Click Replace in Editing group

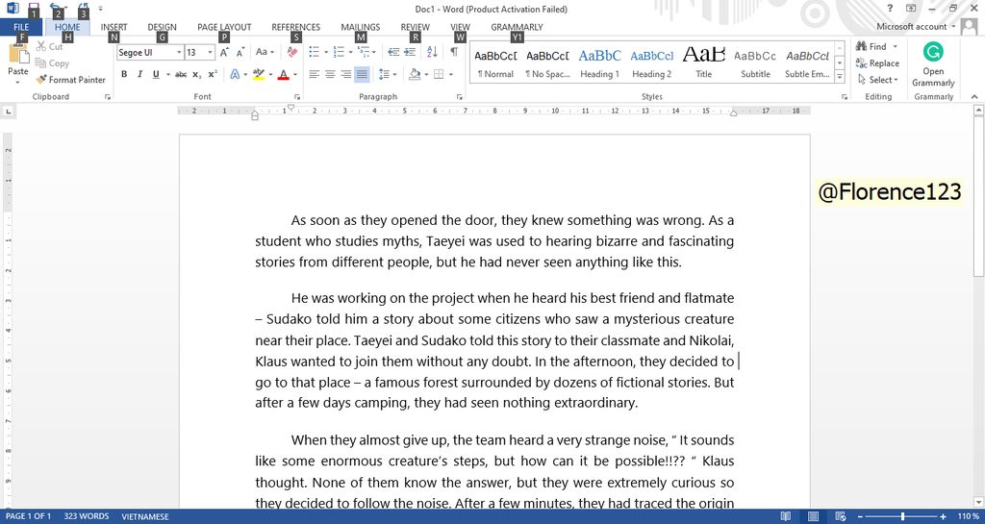pyautogui.click(x=877, y=62)
